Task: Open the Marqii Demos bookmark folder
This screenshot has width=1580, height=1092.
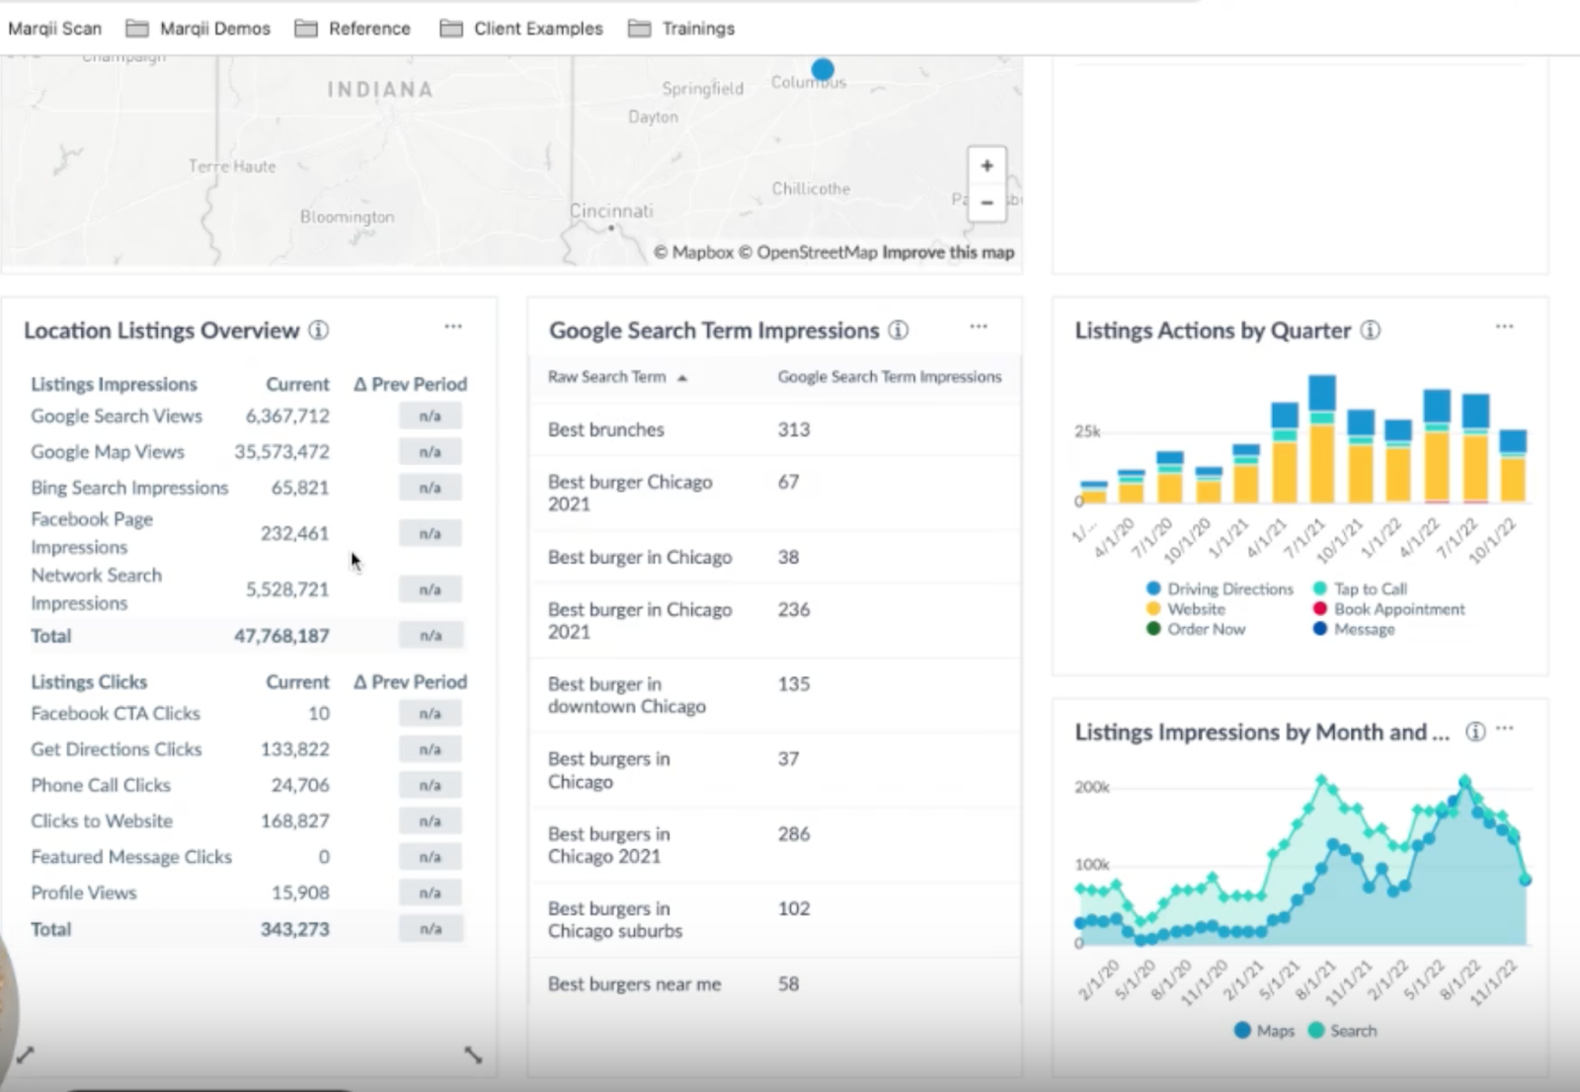Action: (x=198, y=29)
